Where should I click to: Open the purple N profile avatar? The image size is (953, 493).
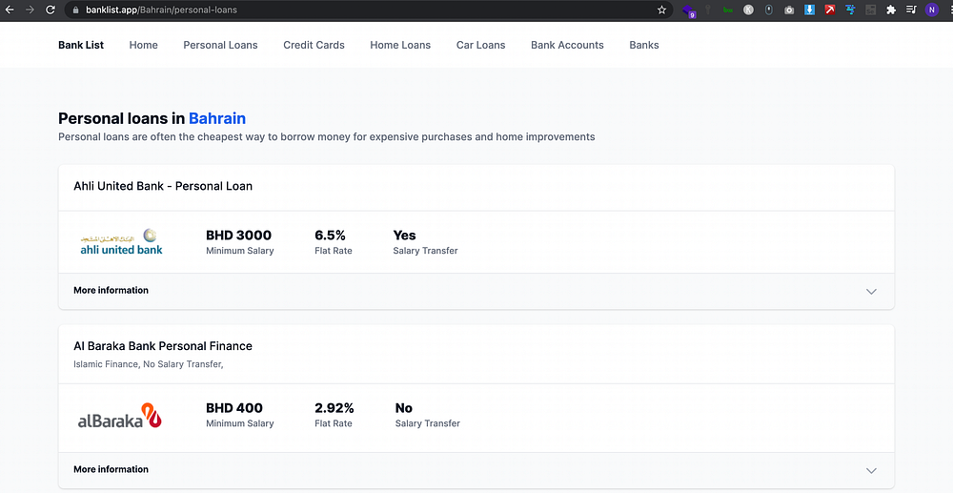coord(931,10)
